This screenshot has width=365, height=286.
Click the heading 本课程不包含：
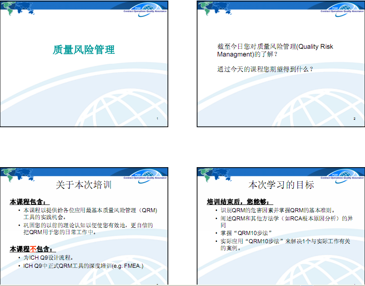32,249
